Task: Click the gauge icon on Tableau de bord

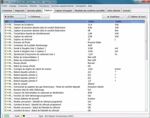Action: tap(129, 16)
